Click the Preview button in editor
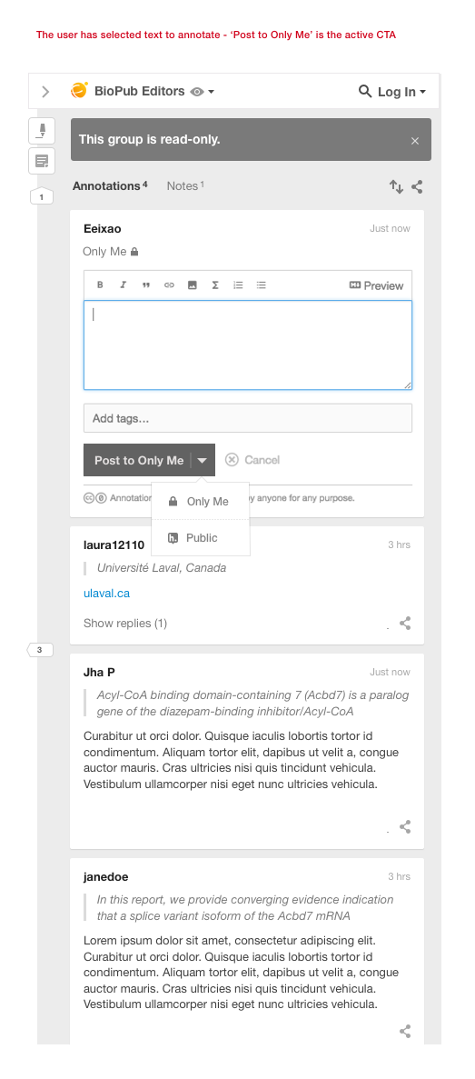The image size is (475, 1079). (x=377, y=285)
